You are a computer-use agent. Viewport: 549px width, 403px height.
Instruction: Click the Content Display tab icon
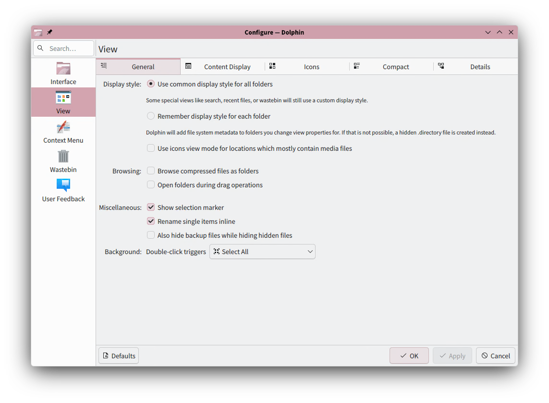(188, 66)
